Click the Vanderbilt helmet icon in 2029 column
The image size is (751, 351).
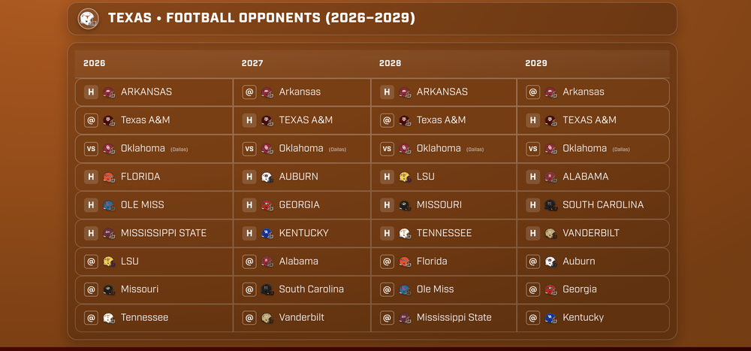click(x=550, y=234)
